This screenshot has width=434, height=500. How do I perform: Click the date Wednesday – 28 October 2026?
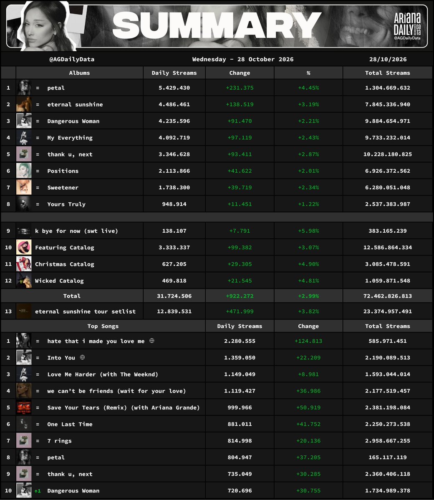(x=243, y=59)
